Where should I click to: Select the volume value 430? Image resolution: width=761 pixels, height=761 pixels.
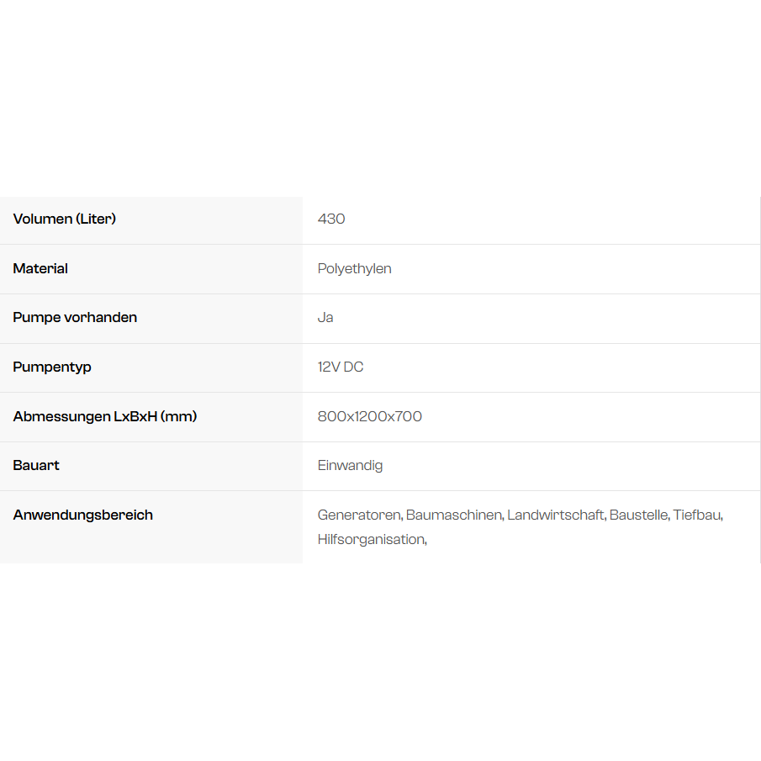tap(331, 219)
